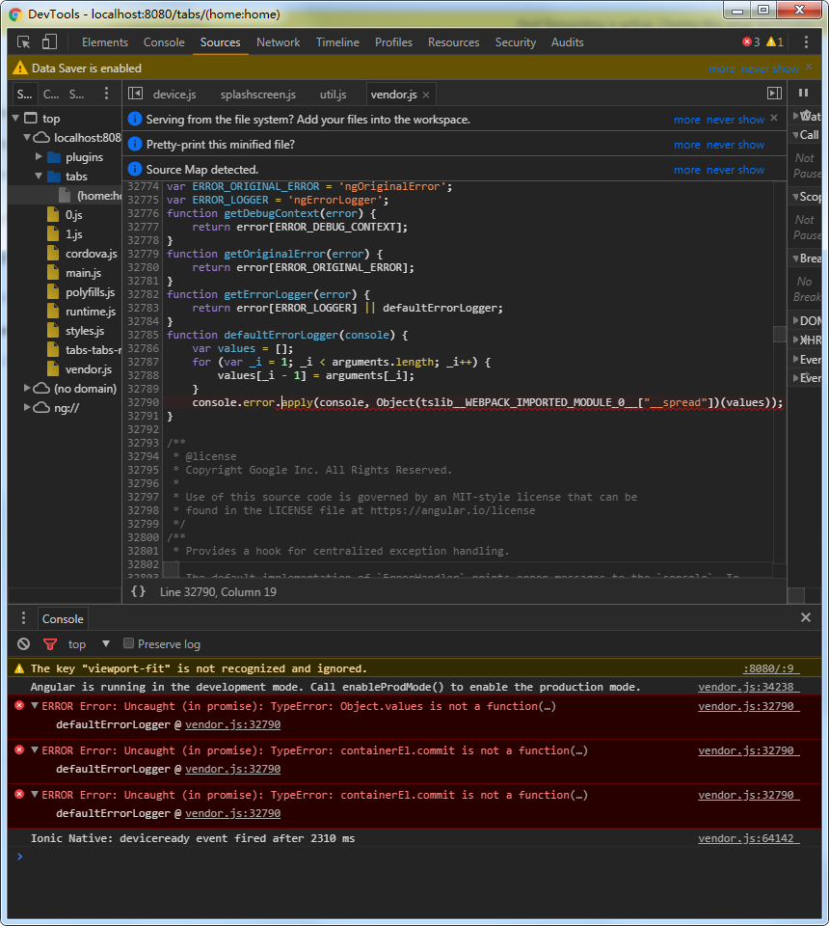829x926 pixels.
Task: Open main.js from the file tree
Action: click(x=83, y=273)
